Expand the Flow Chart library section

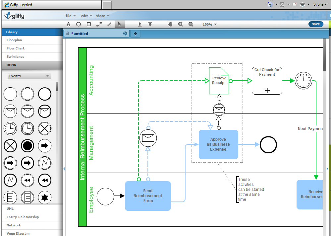pos(32,48)
